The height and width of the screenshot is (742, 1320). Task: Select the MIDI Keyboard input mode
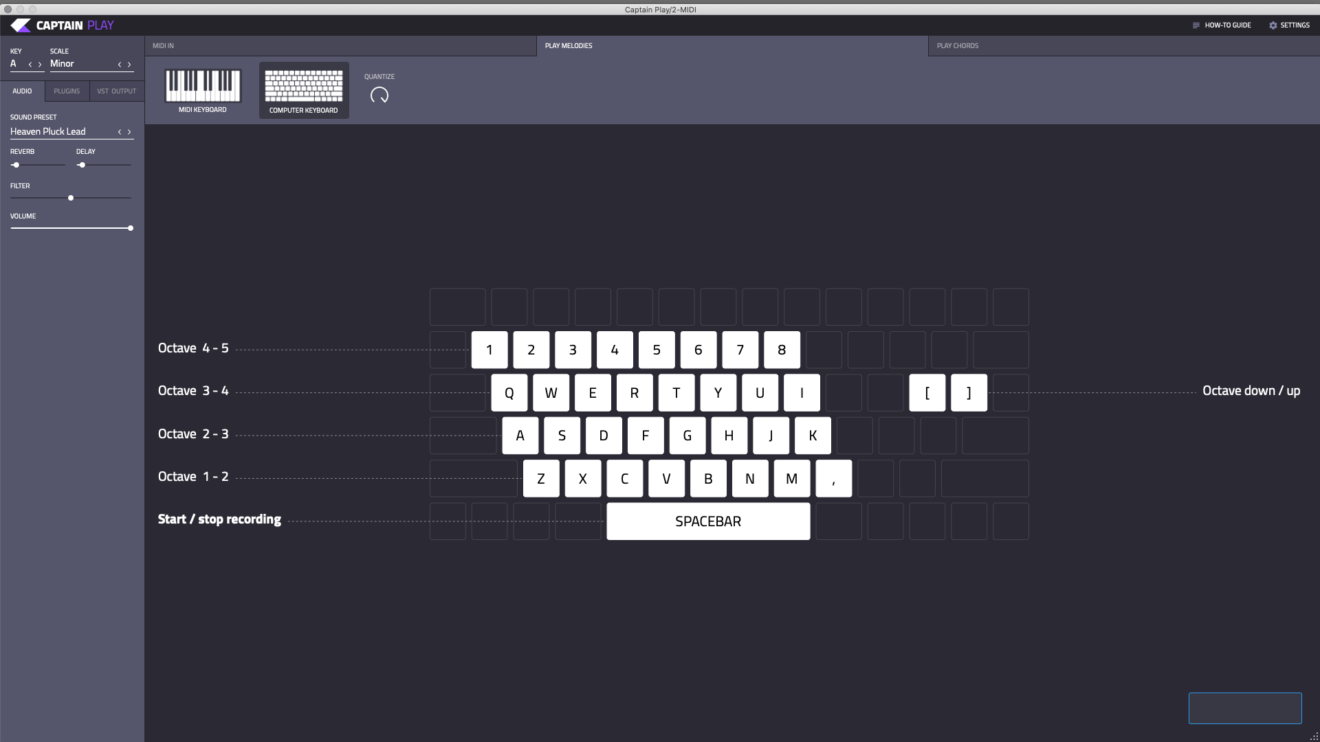(x=203, y=91)
